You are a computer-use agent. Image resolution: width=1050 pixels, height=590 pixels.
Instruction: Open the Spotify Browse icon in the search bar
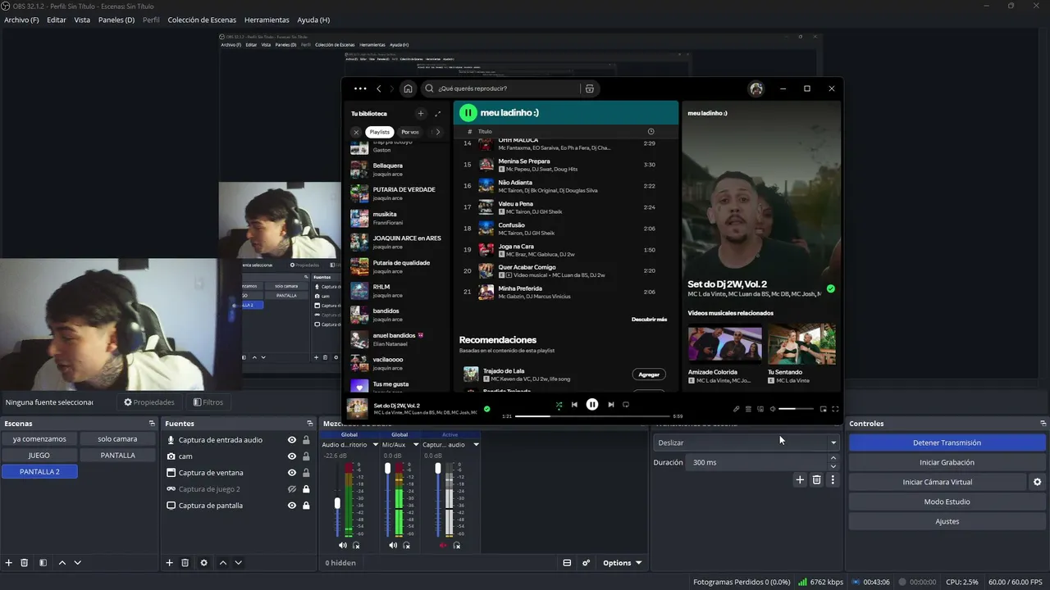[589, 88]
